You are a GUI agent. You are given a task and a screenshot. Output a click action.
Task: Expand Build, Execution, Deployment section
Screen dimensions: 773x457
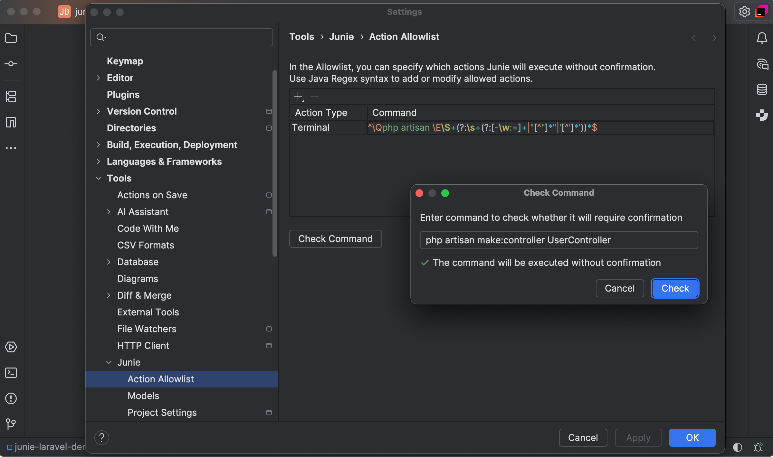click(99, 145)
